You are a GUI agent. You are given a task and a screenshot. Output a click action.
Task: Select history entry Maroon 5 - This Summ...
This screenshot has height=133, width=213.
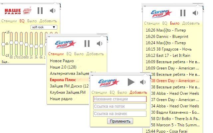175,125
